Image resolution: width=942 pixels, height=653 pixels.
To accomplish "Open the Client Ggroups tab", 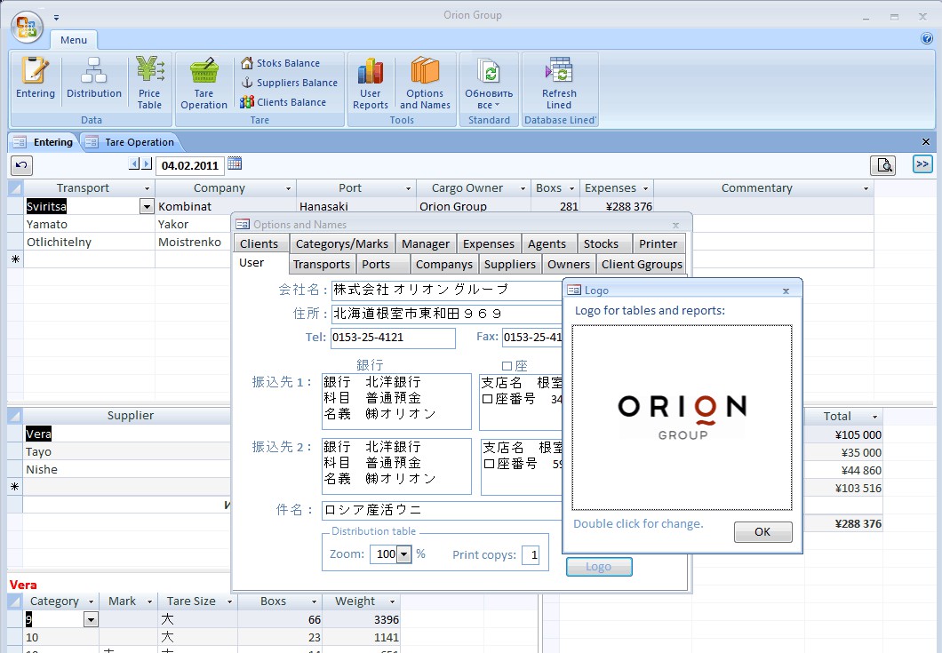I will [x=642, y=265].
